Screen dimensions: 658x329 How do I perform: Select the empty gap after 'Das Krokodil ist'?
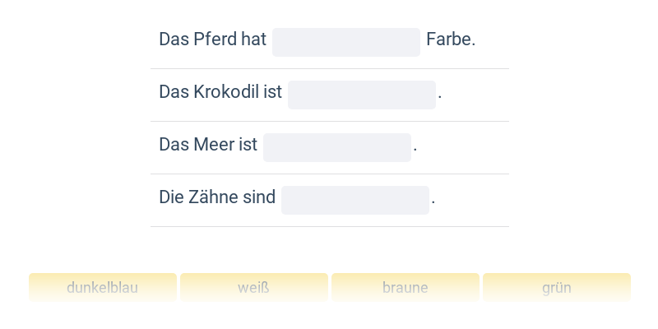click(x=362, y=95)
